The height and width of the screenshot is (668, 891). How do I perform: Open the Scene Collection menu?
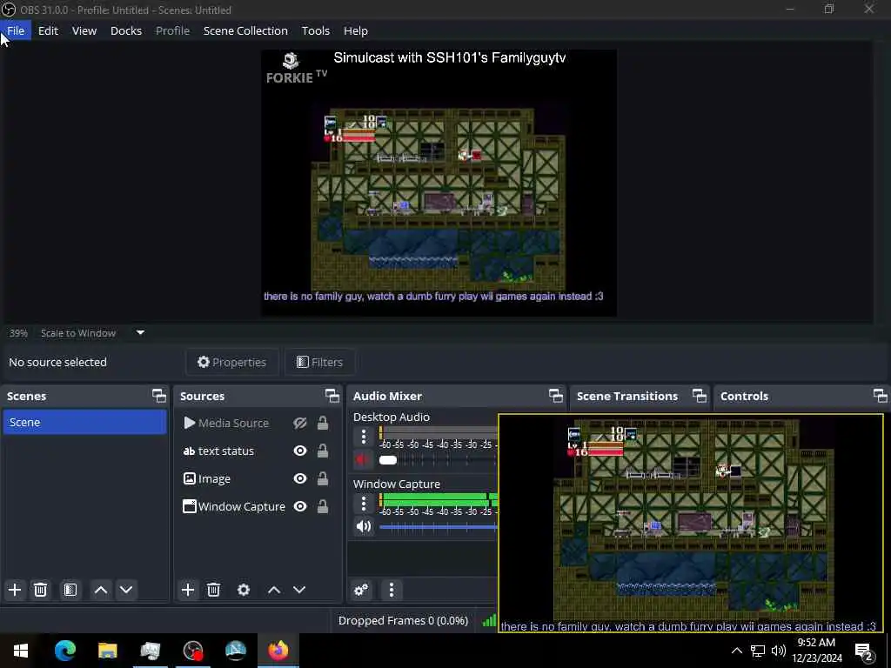coord(245,30)
